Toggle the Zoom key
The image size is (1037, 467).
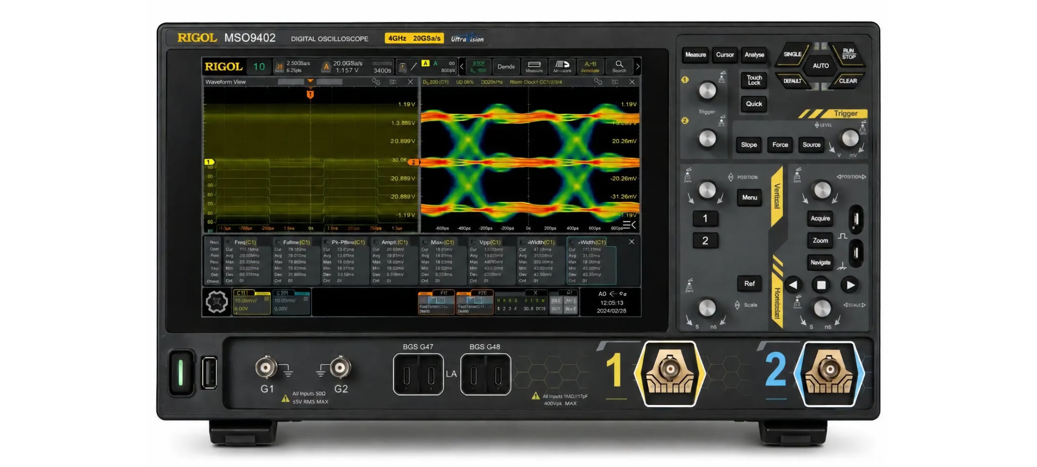click(x=820, y=241)
